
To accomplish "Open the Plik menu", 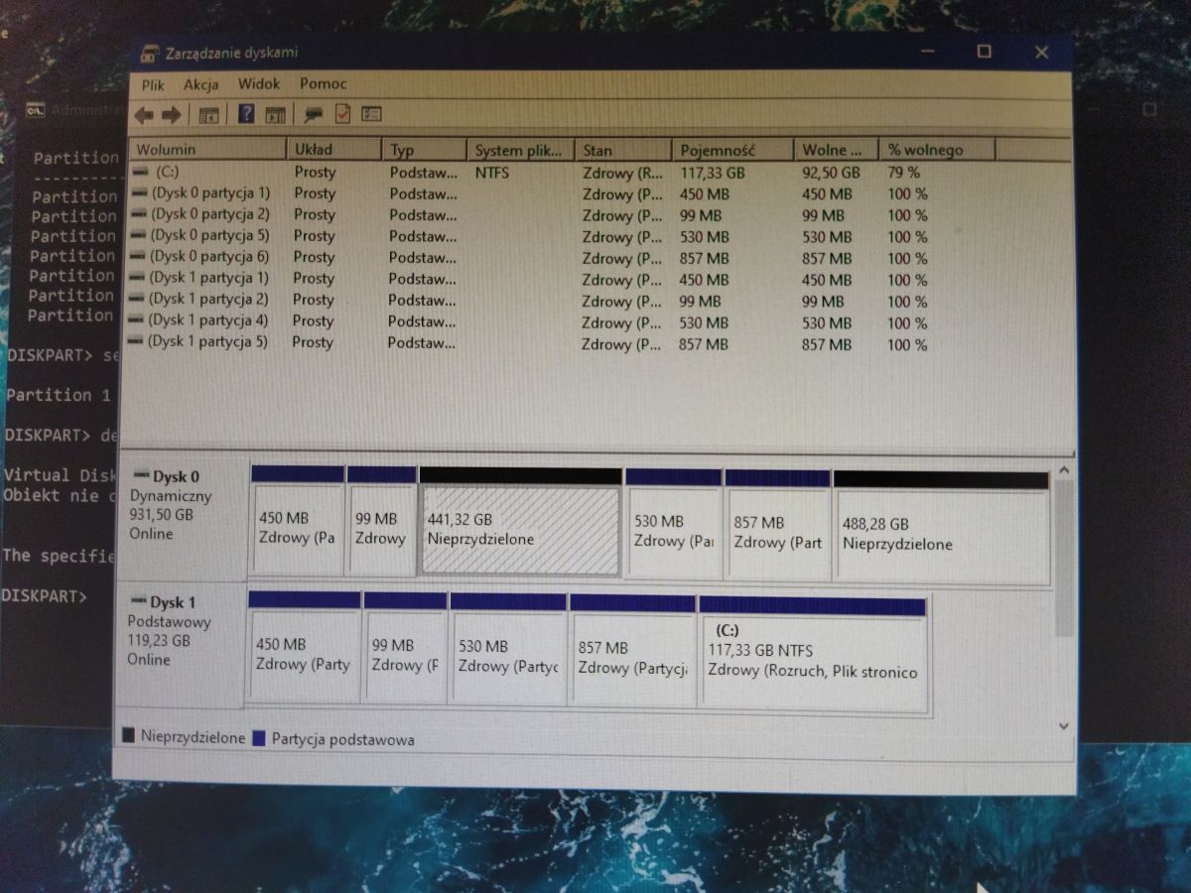I will [152, 84].
